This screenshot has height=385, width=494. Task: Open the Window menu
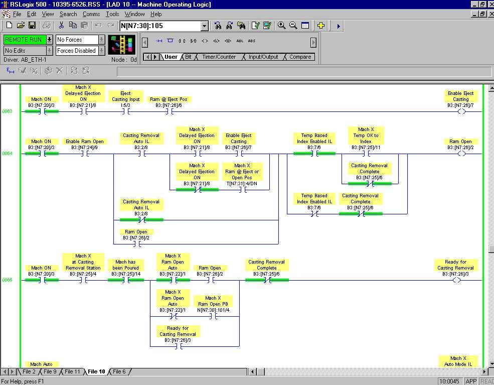coord(134,14)
